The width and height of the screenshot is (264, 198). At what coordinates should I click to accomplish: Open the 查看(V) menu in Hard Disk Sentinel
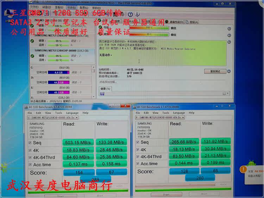(59, 7)
